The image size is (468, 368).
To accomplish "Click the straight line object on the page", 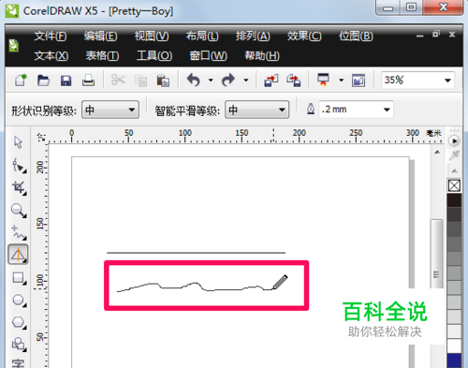I will click(x=196, y=253).
